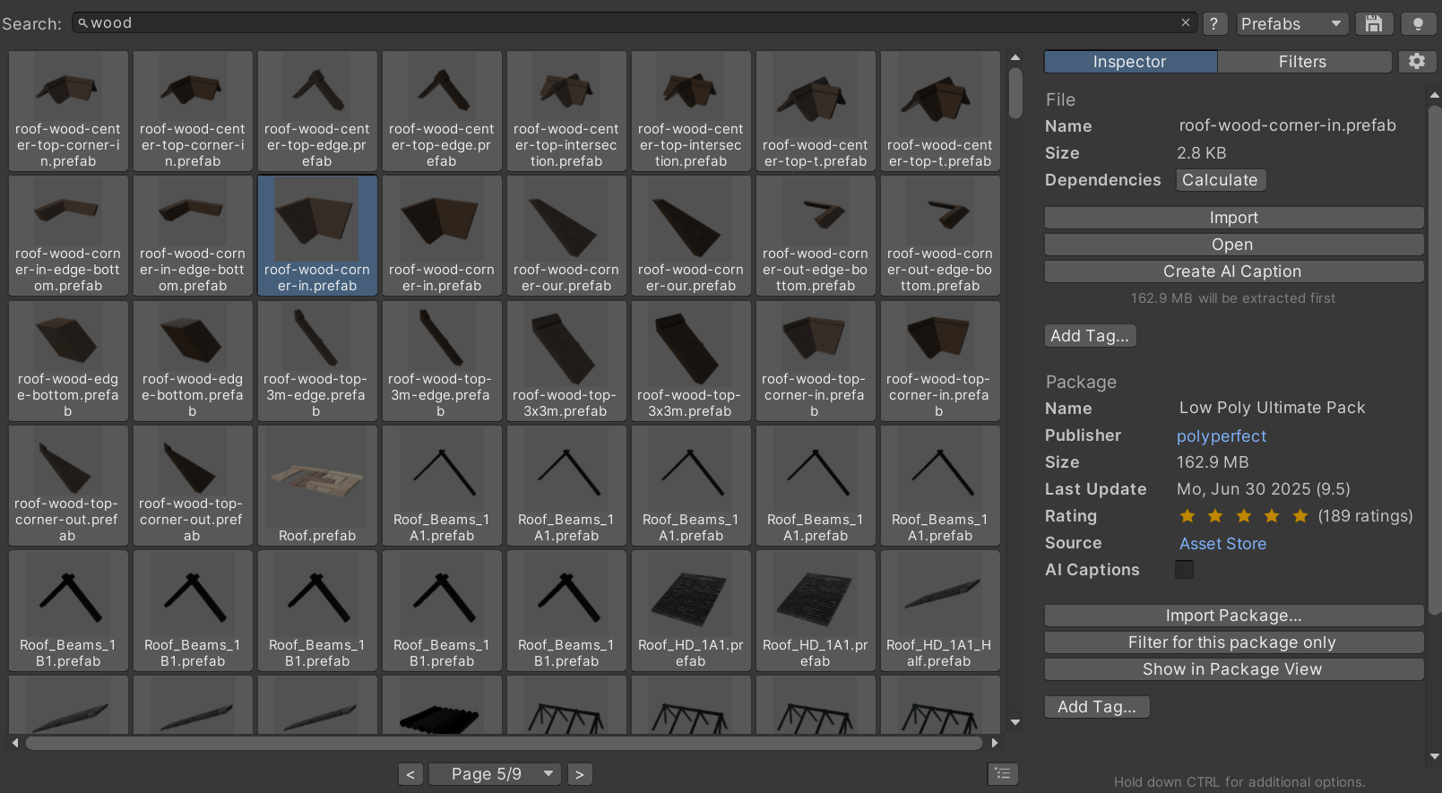
Task: Click the (189 ratings) text
Action: click(1365, 516)
